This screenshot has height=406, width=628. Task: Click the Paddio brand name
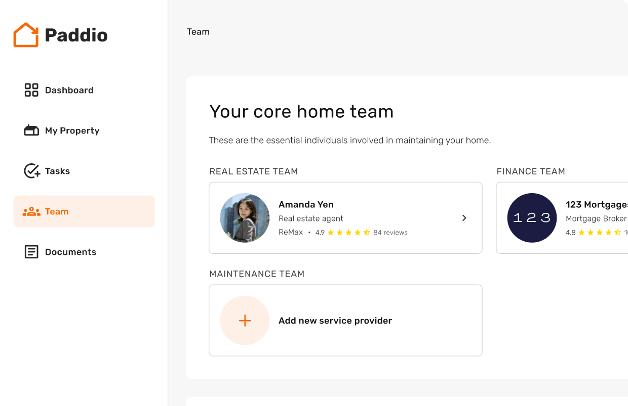76,35
